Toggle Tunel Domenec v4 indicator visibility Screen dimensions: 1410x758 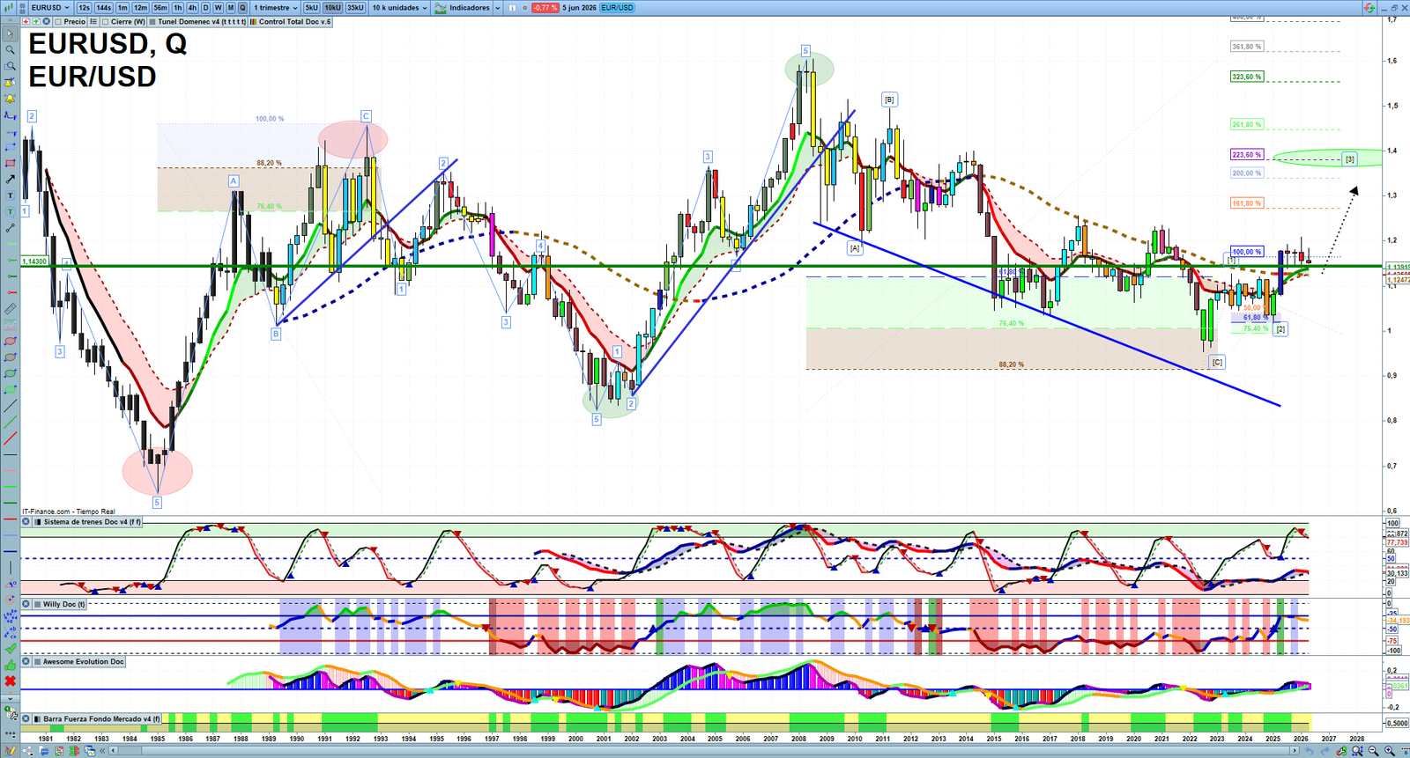152,22
